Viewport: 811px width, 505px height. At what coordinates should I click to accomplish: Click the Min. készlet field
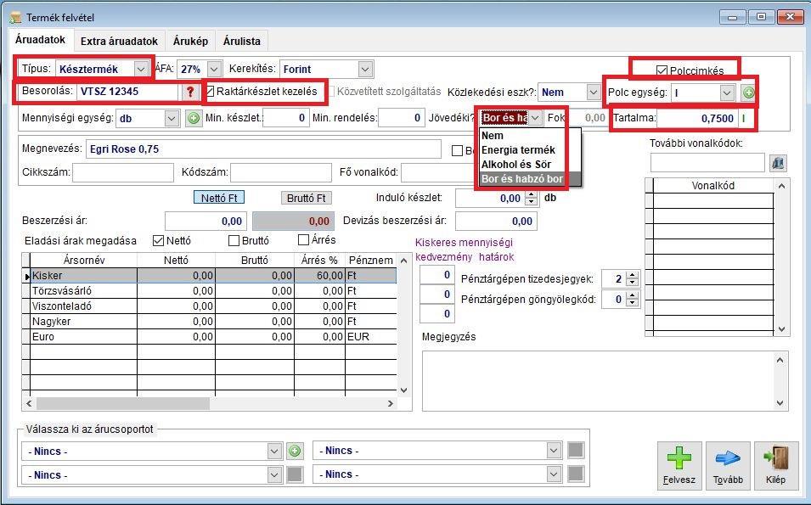pyautogui.click(x=286, y=118)
